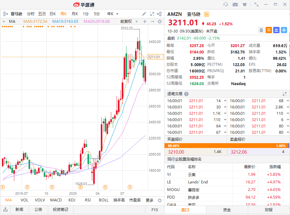
Task: Switch to intraday time-share chart
Action: (31, 14)
